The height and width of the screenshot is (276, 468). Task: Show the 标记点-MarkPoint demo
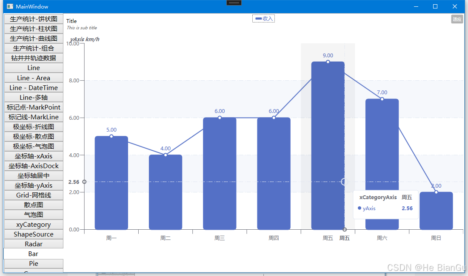click(x=34, y=107)
